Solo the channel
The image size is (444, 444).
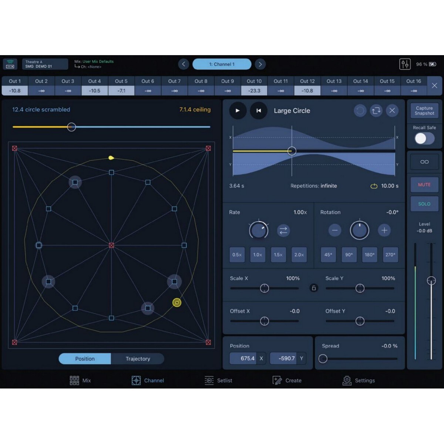424,204
